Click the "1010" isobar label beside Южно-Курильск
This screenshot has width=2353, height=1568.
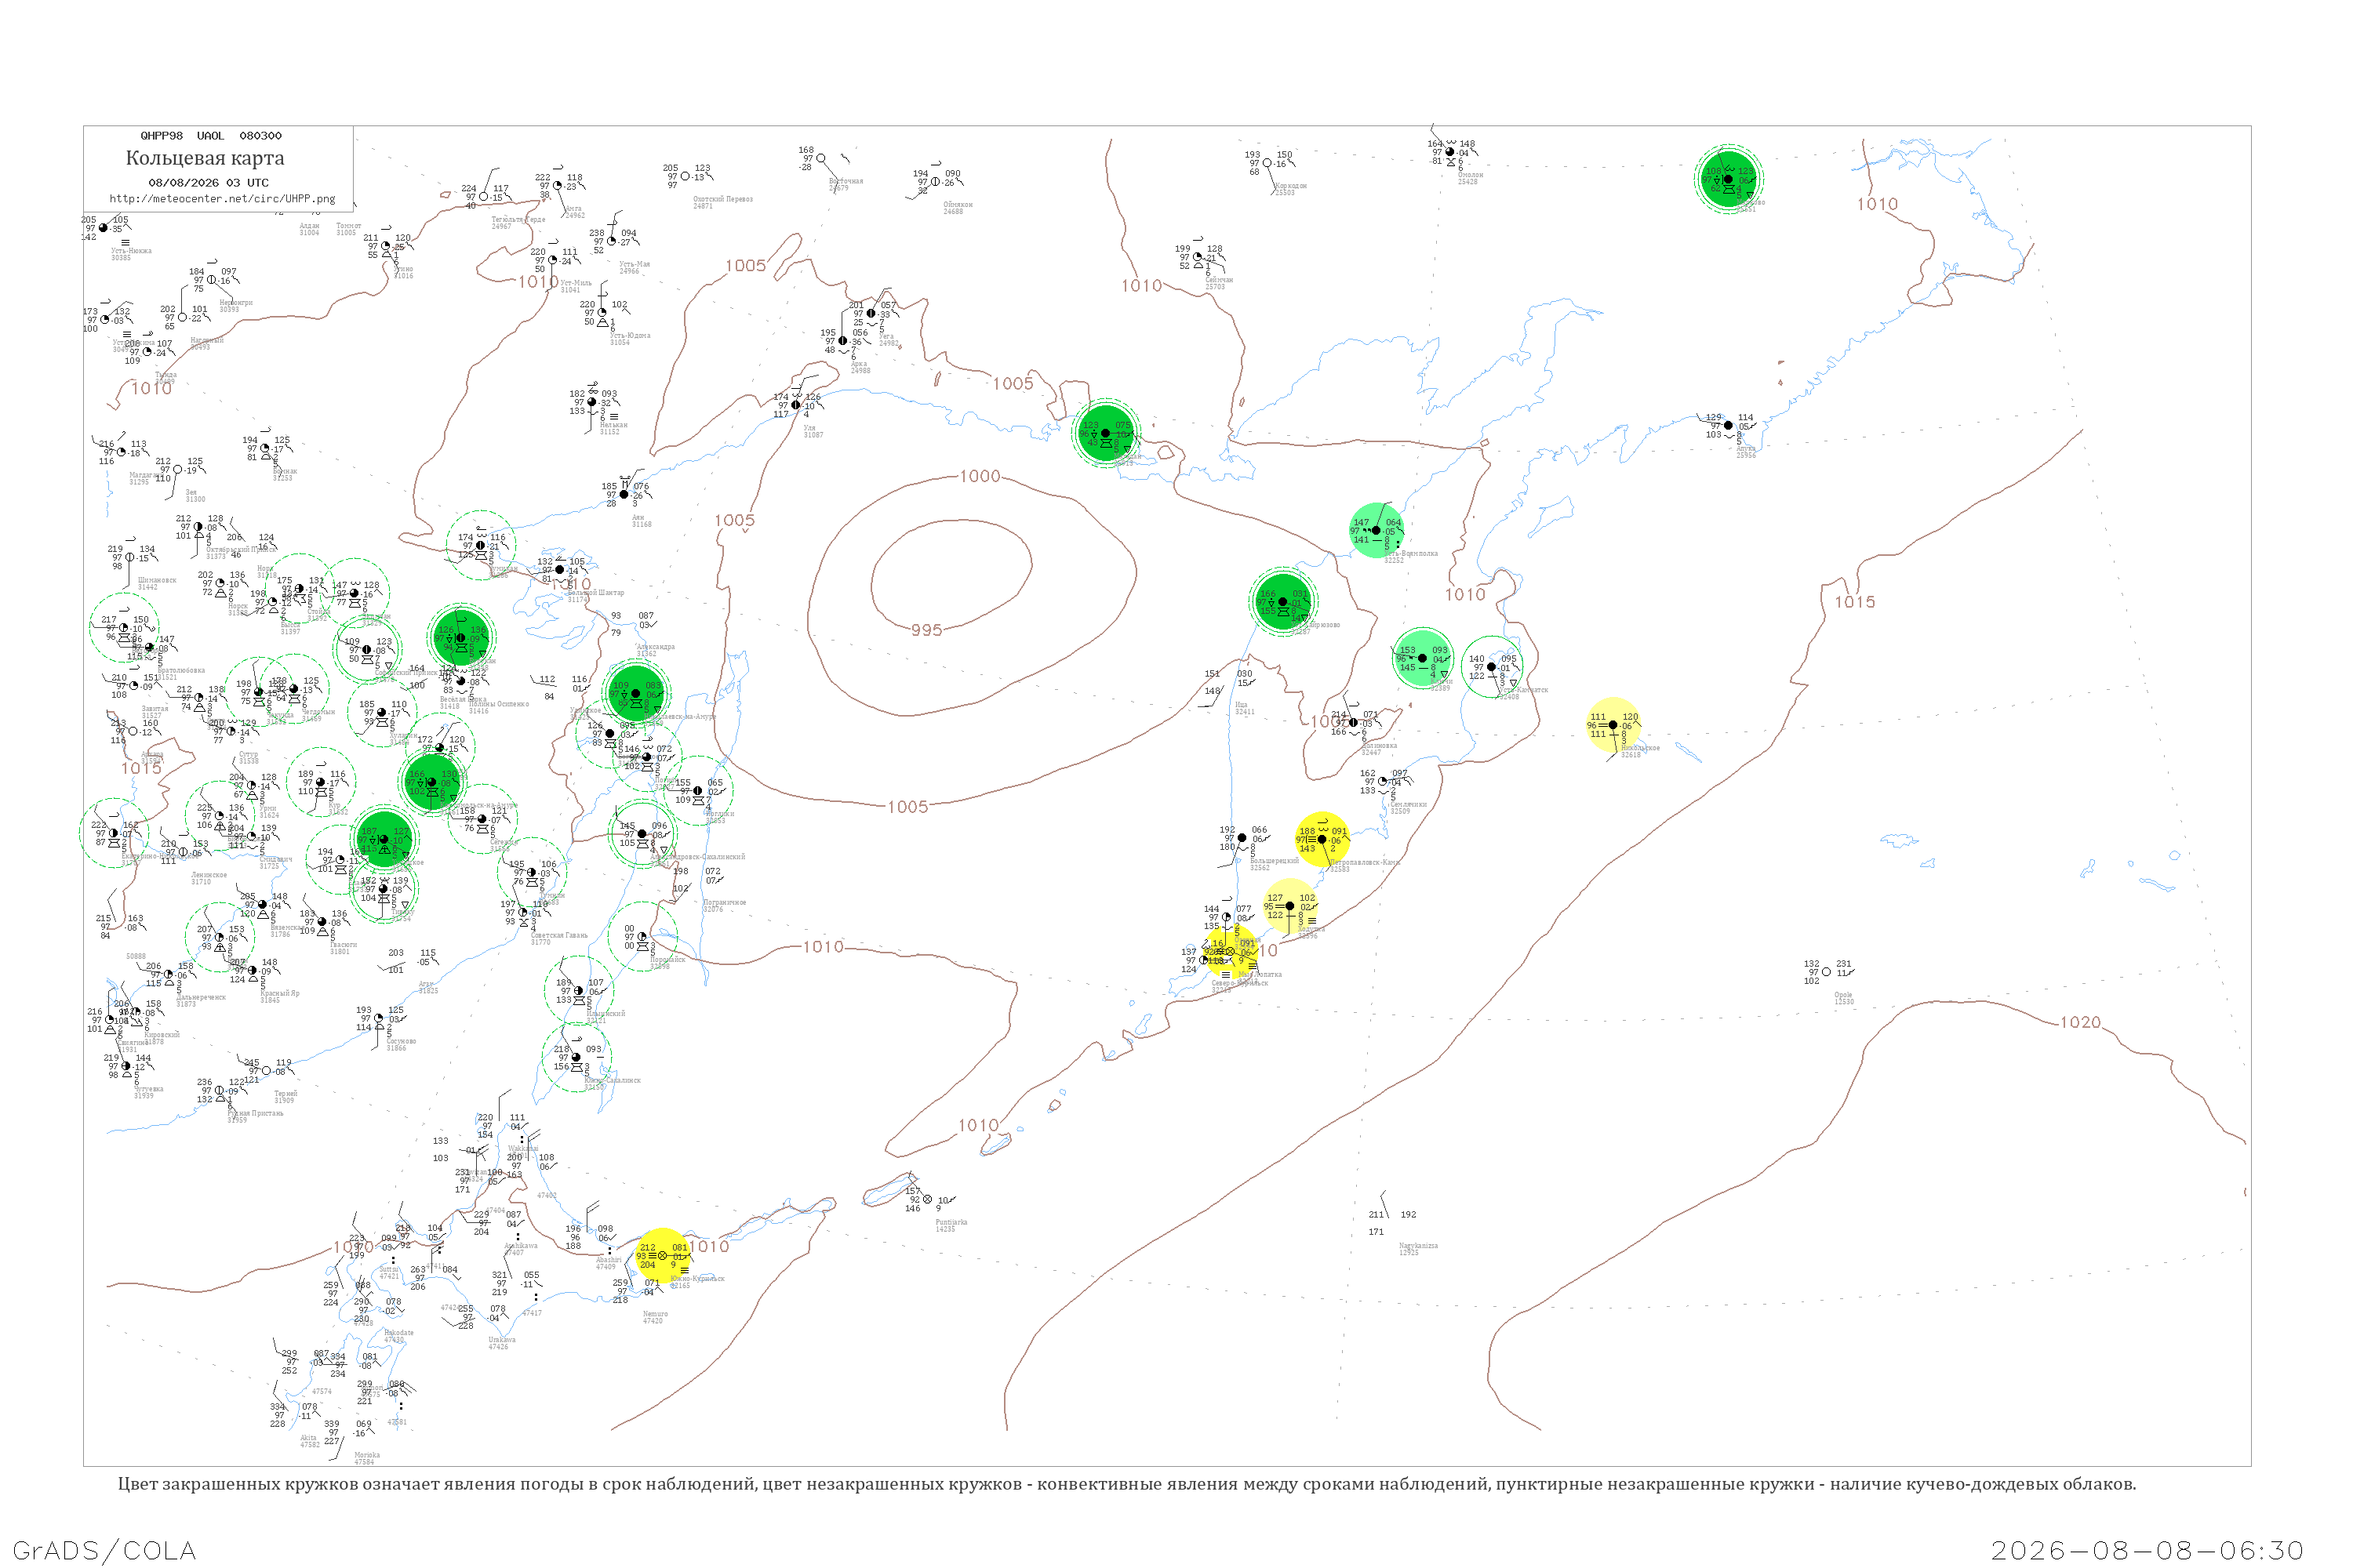(x=709, y=1246)
